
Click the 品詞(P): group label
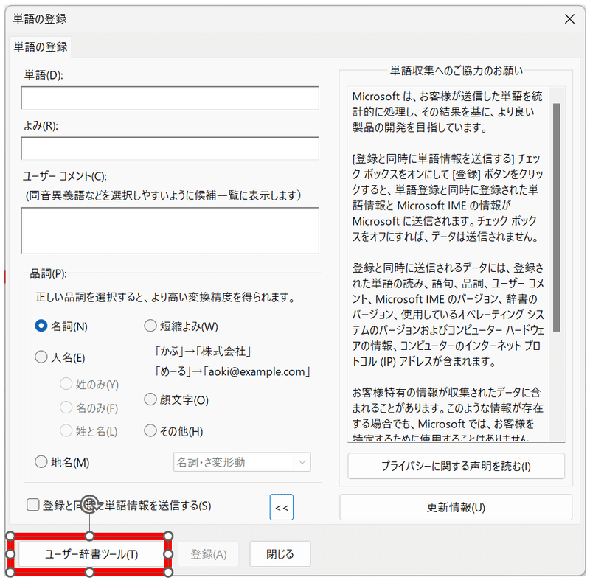click(49, 273)
